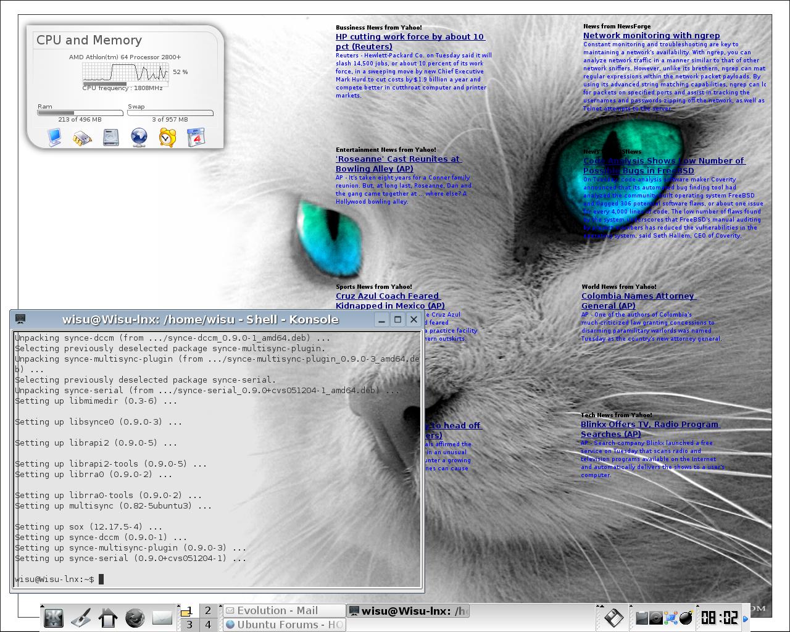Screen dimensions: 790x632
Task: Minimize the Konsole window
Action: click(382, 319)
